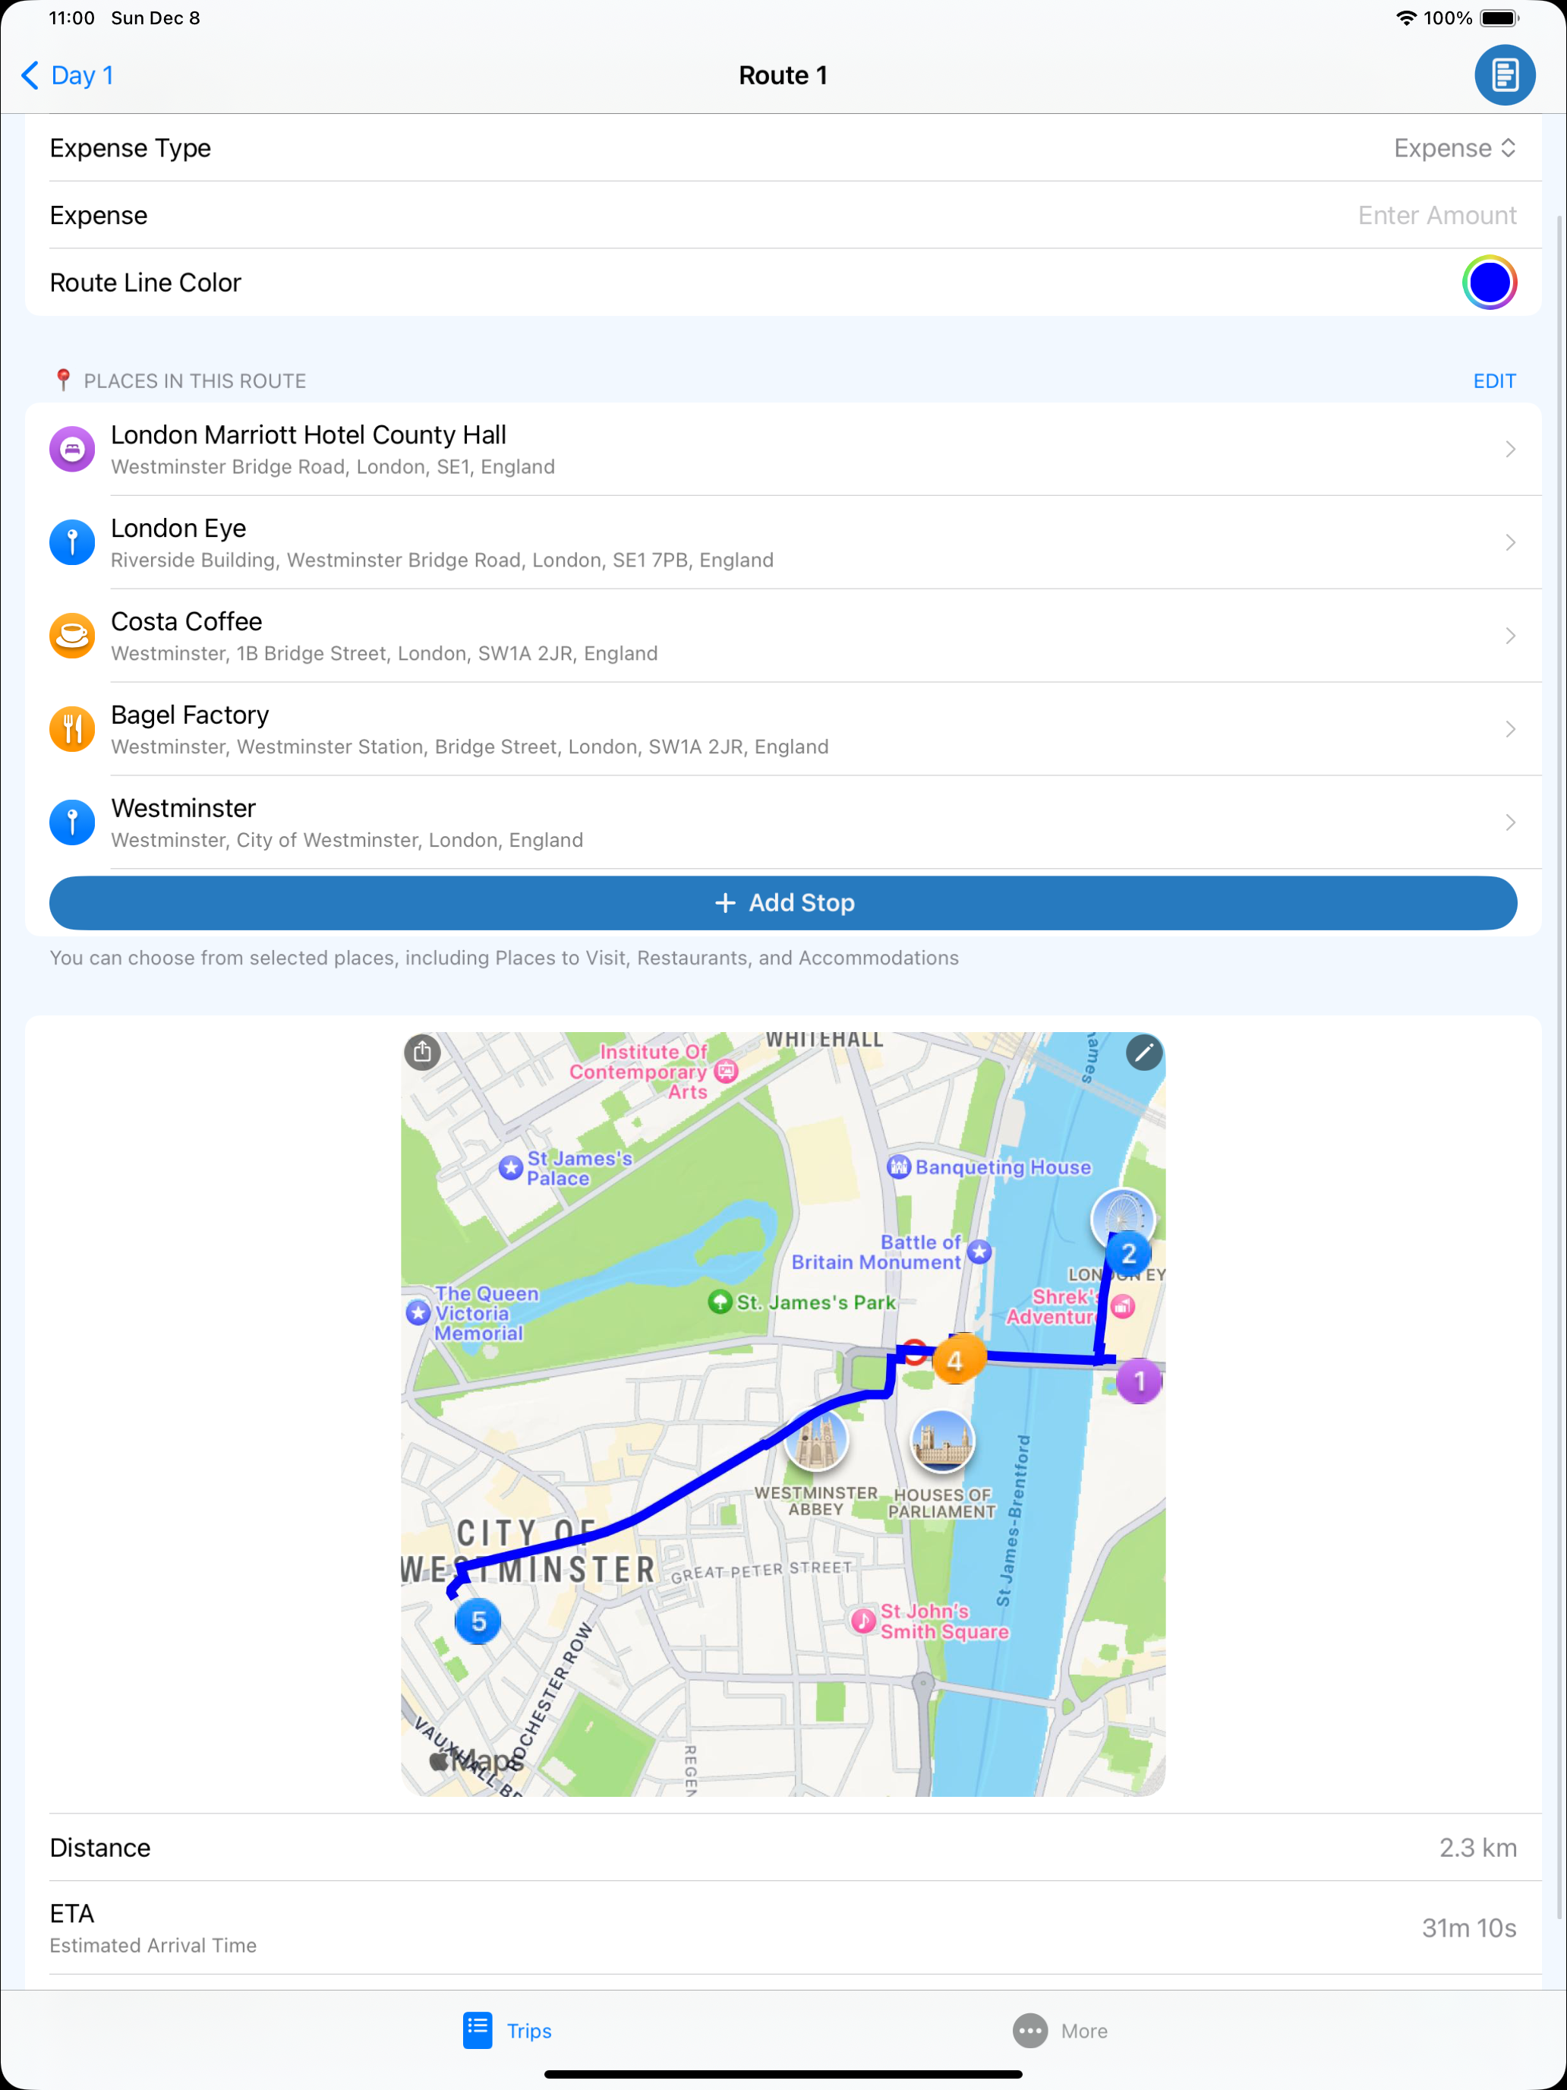Open the Bagel Factory row
1567x2090 pixels.
click(x=783, y=729)
